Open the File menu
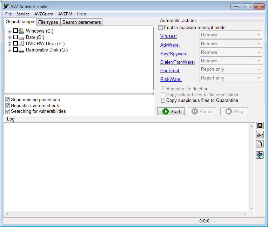The width and height of the screenshot is (268, 227). click(x=8, y=14)
